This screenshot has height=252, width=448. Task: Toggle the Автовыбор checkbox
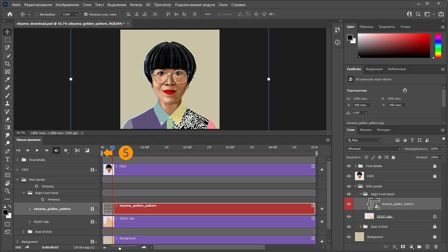[36, 14]
